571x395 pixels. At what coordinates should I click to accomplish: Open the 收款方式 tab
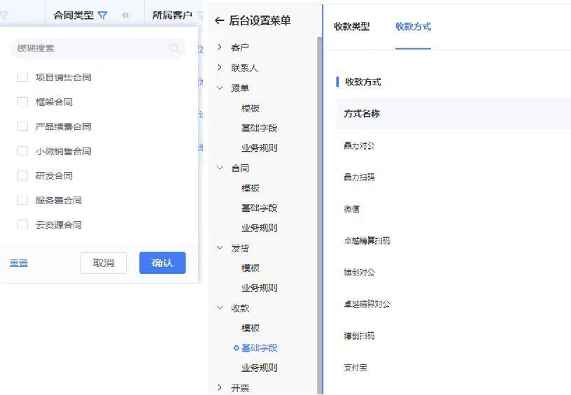point(413,27)
